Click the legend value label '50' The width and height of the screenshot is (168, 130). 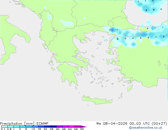[x=82, y=129]
